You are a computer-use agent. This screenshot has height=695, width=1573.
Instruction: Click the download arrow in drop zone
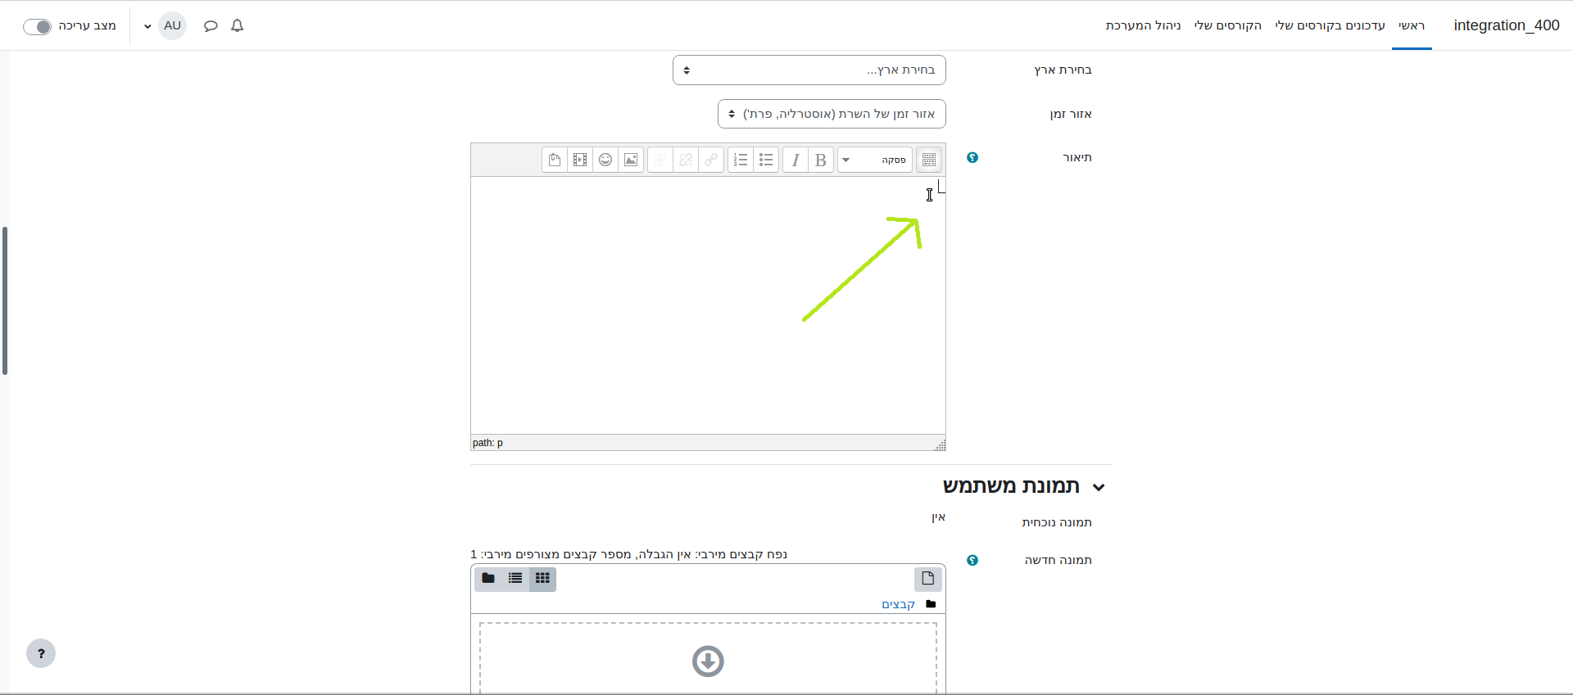[x=708, y=661]
